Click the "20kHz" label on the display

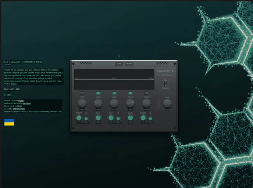pos(152,78)
